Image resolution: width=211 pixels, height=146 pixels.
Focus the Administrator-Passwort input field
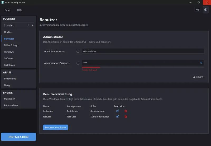[x=143, y=63]
